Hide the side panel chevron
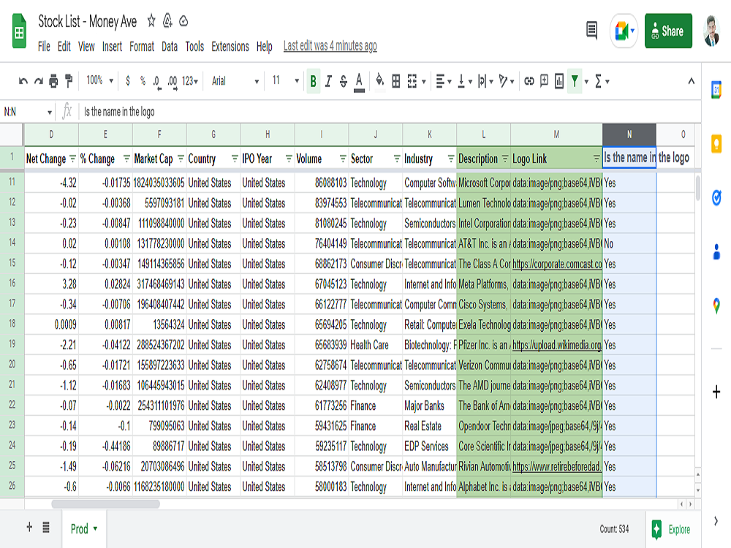The height and width of the screenshot is (548, 731). [716, 521]
